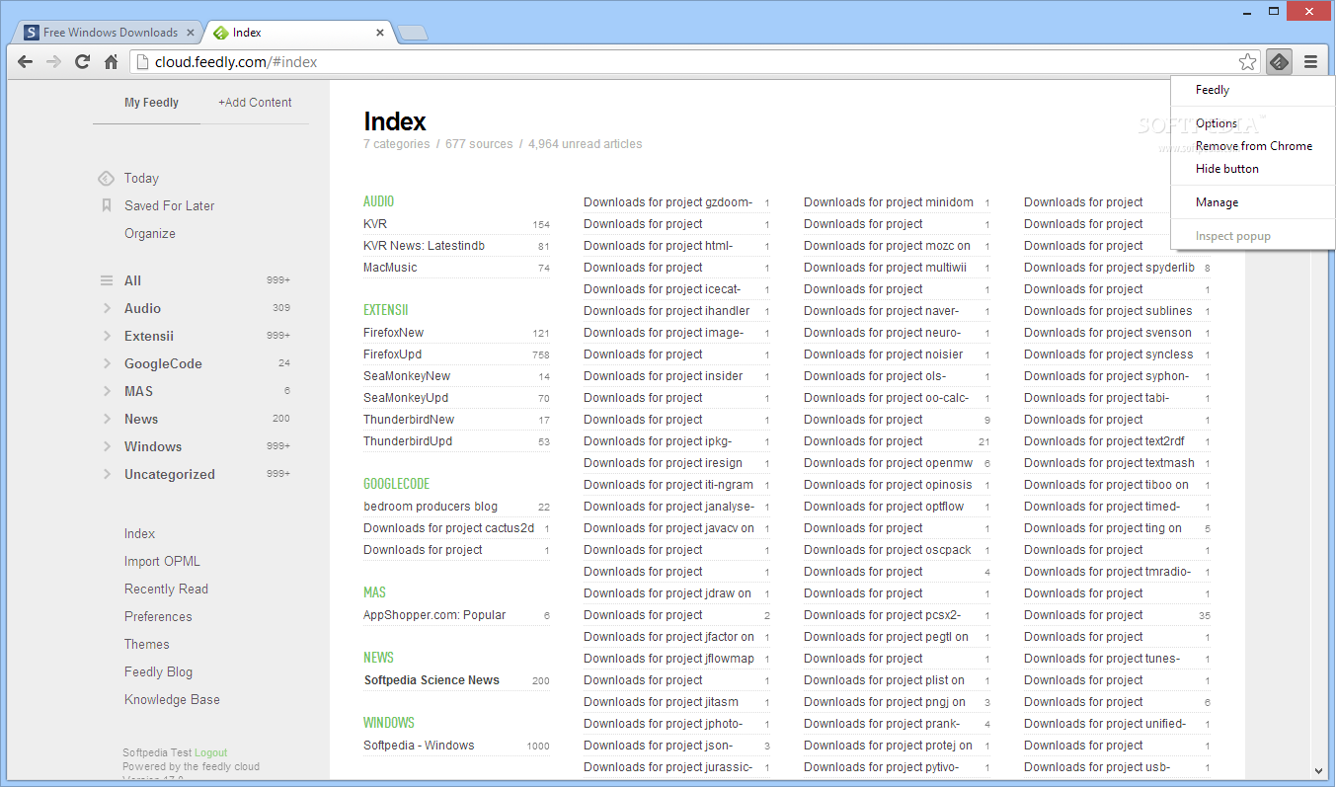The height and width of the screenshot is (787, 1336).
Task: Open the GOOGLECODE category heading
Action: [396, 484]
